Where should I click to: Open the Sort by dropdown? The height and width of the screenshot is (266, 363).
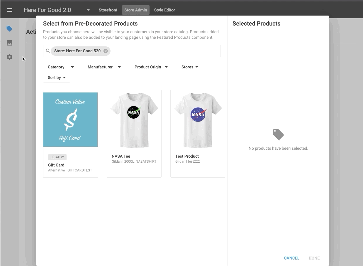click(57, 78)
